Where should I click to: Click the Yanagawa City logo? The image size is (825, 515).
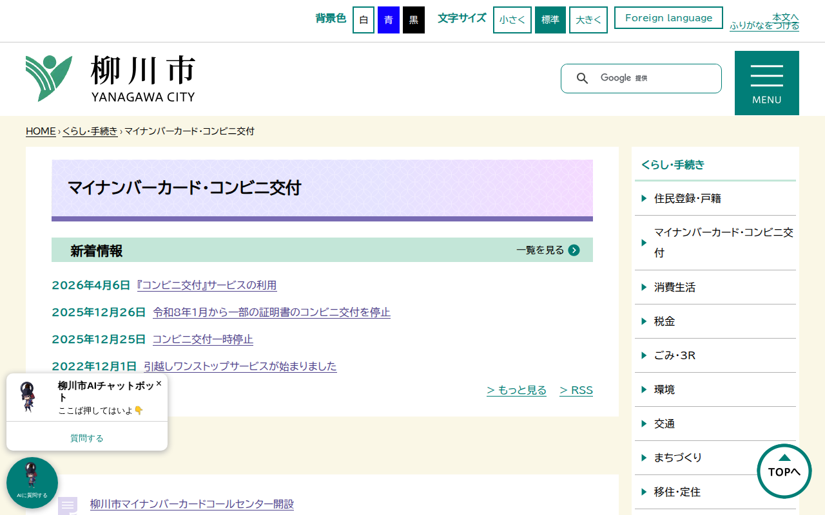pyautogui.click(x=110, y=79)
